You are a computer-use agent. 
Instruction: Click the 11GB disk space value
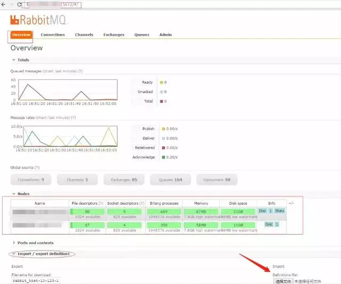tap(238, 225)
